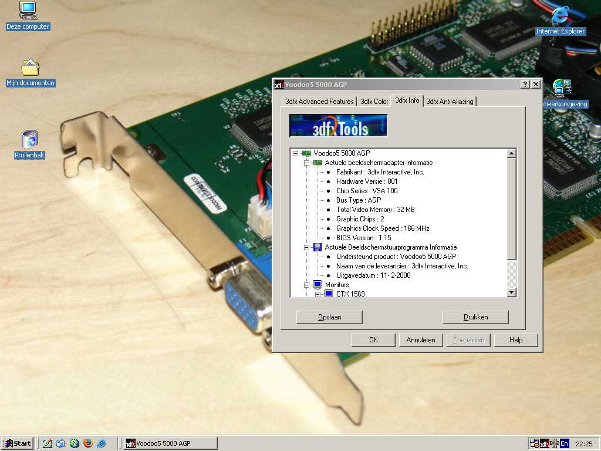The height and width of the screenshot is (451, 601).
Task: Click the floppy disk driver info icon
Action: point(318,247)
